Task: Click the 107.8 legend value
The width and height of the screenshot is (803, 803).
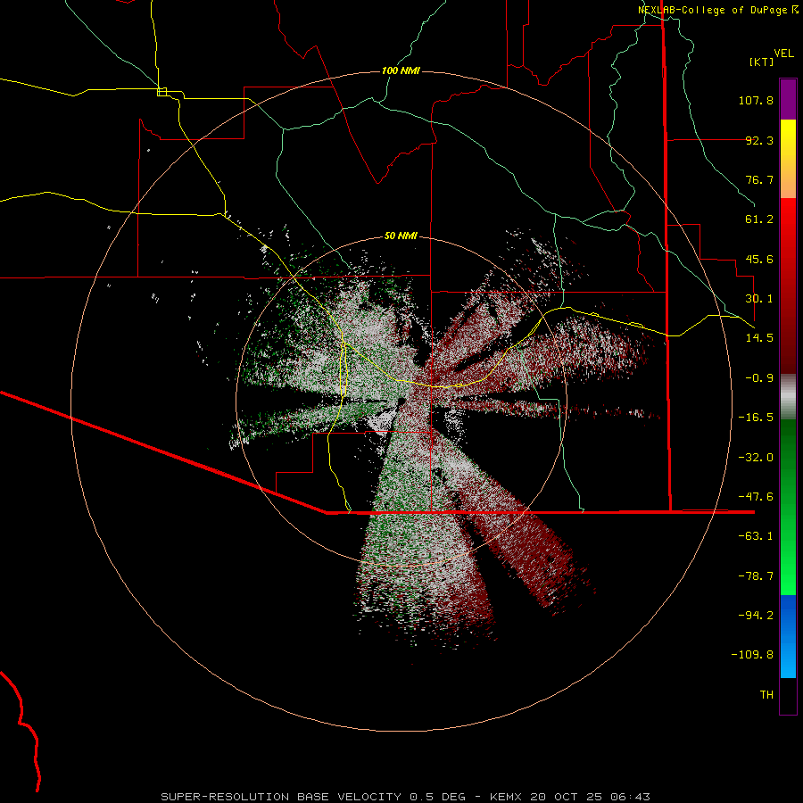Action: (x=756, y=100)
